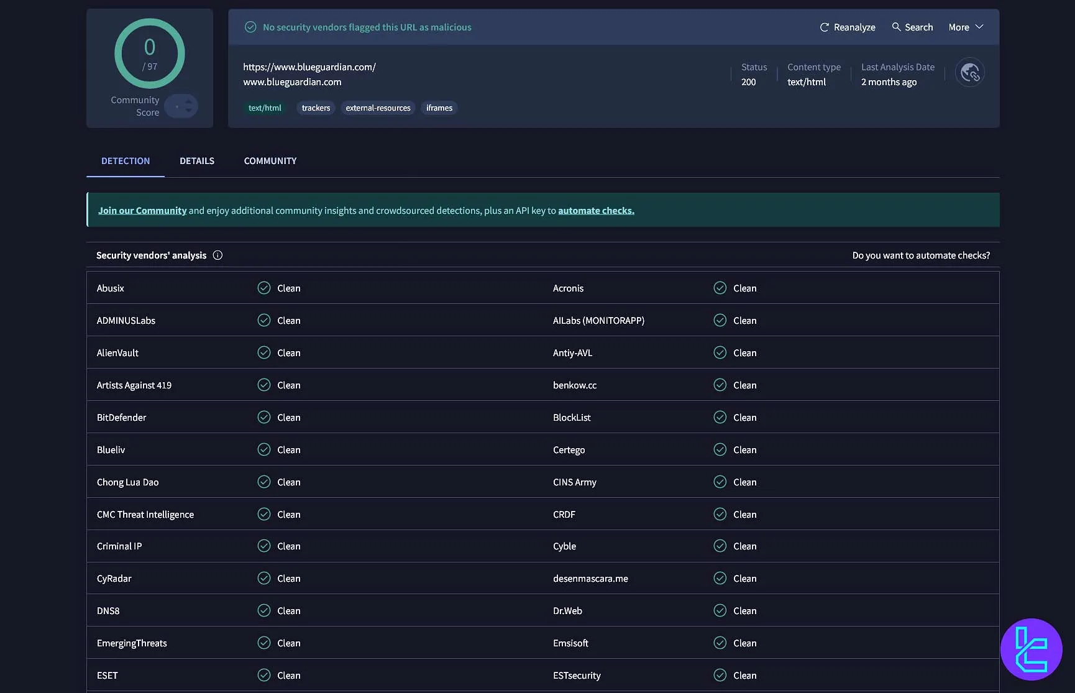Open the COMMUNITY tab

(270, 160)
